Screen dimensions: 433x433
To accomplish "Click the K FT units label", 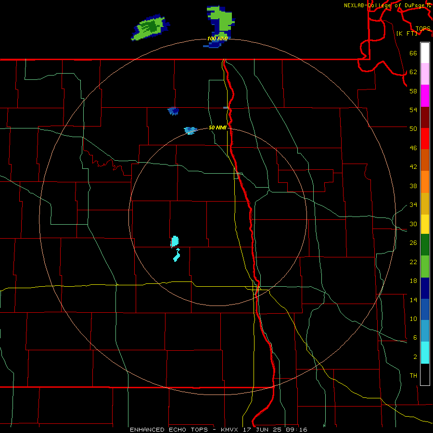I will tap(407, 33).
